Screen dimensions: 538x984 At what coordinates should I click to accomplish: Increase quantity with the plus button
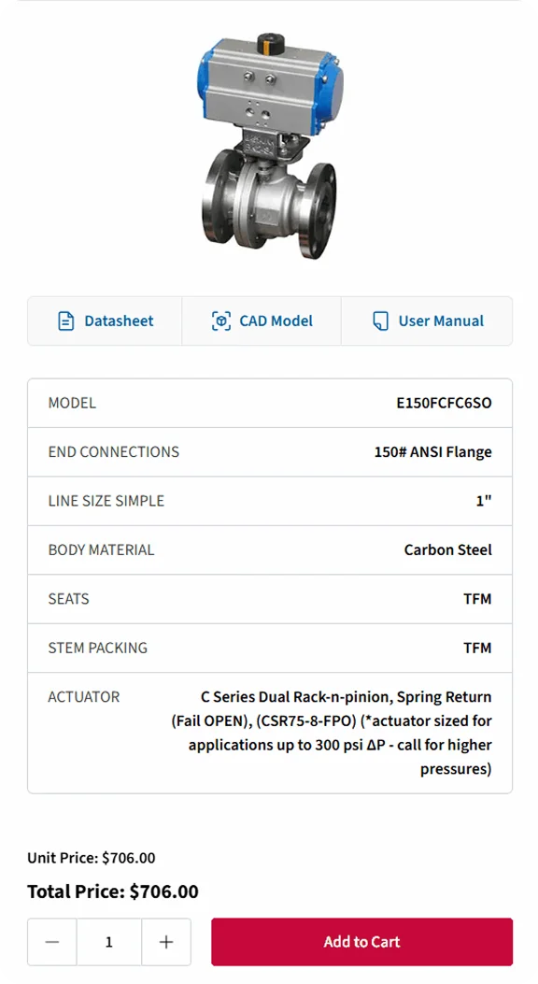[x=166, y=942]
